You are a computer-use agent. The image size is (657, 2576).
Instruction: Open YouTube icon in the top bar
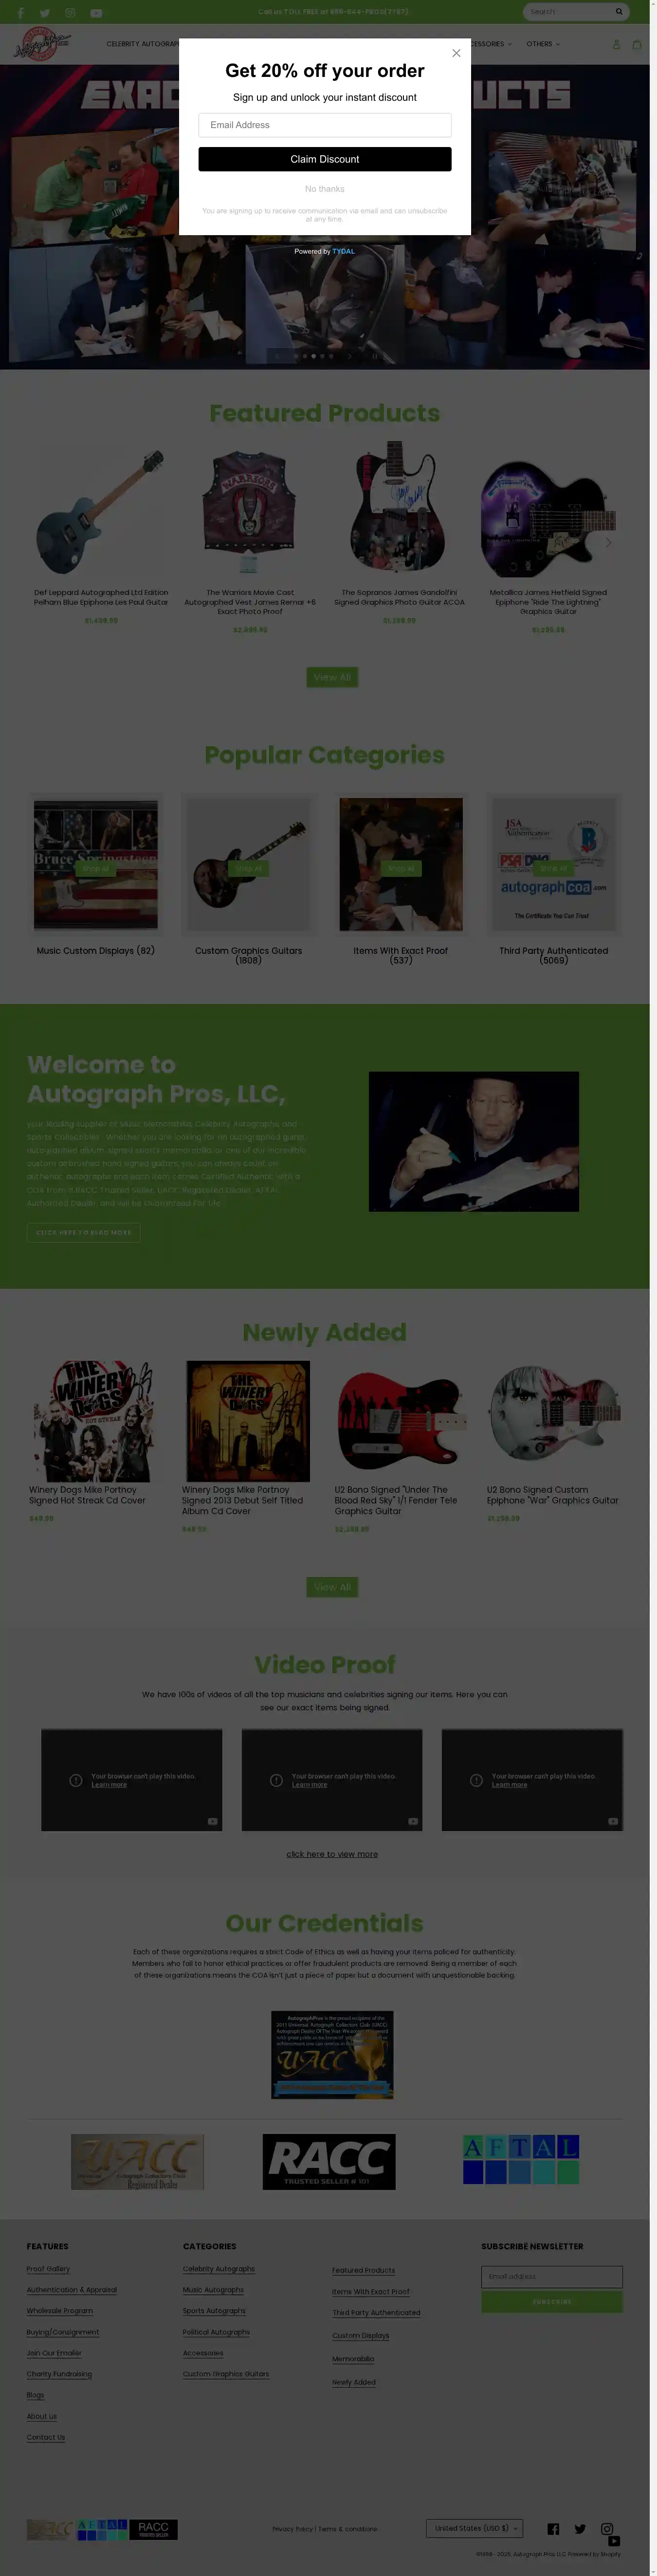point(96,13)
